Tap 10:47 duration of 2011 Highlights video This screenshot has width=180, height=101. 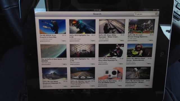pyautogui.click(x=93, y=59)
